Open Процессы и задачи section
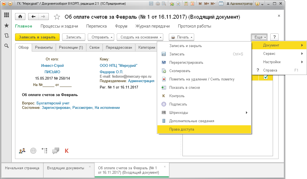 coord(59,26)
